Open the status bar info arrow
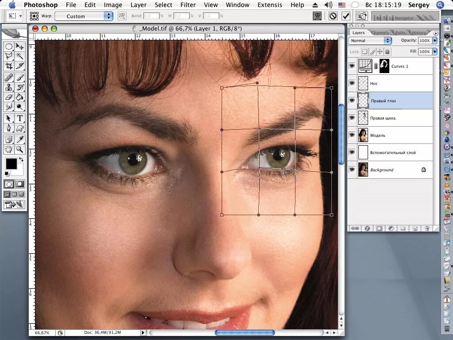 point(143,332)
